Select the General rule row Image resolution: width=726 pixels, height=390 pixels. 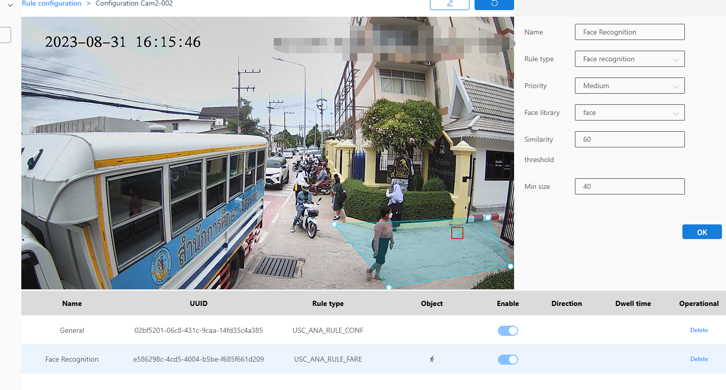72,330
